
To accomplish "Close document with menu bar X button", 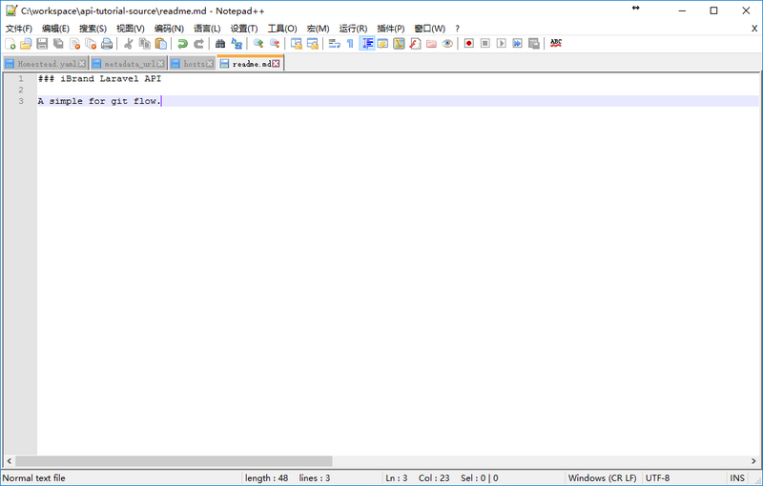I will (754, 29).
